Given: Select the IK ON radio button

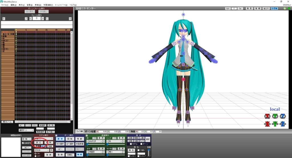Looking at the screenshot, I should click(36, 153).
